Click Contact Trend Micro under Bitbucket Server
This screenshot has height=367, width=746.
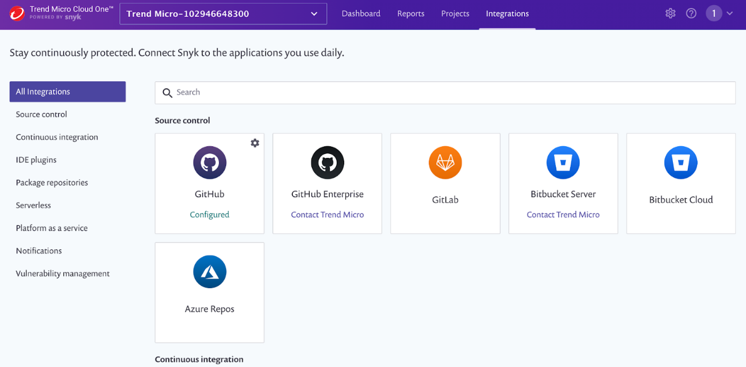click(563, 214)
